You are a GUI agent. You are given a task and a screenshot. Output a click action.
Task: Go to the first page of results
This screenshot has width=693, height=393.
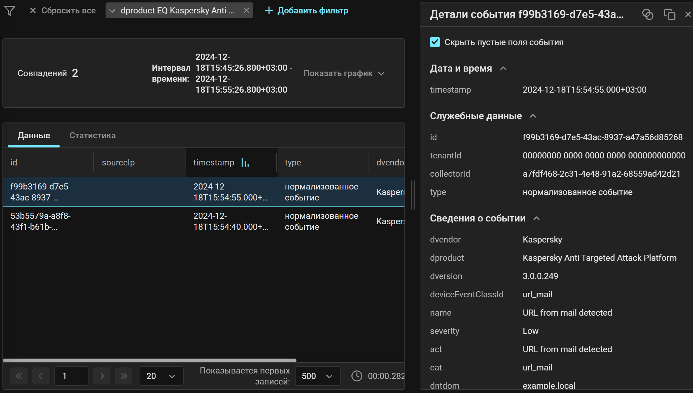[19, 376]
